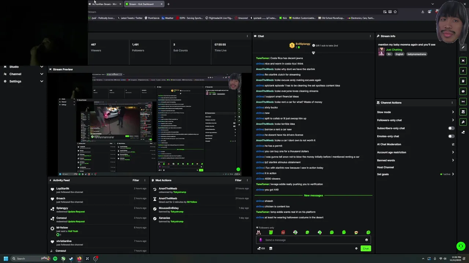Viewport: 469px width, 263px height.
Task: Open the chat points infinity icon
Action: [261, 248]
